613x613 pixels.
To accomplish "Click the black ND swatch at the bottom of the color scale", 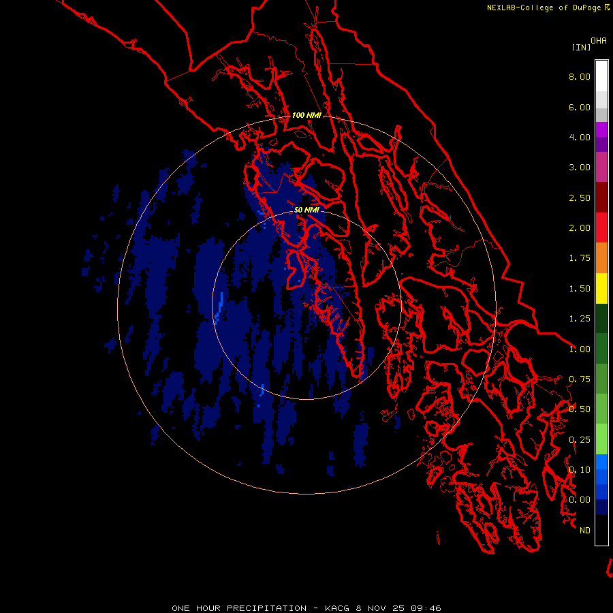I will pos(601,530).
